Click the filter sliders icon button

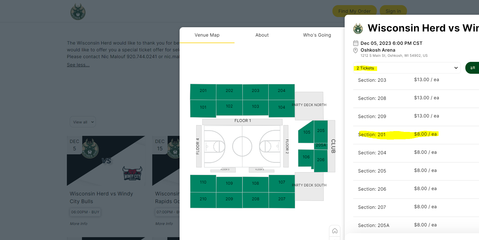(473, 68)
